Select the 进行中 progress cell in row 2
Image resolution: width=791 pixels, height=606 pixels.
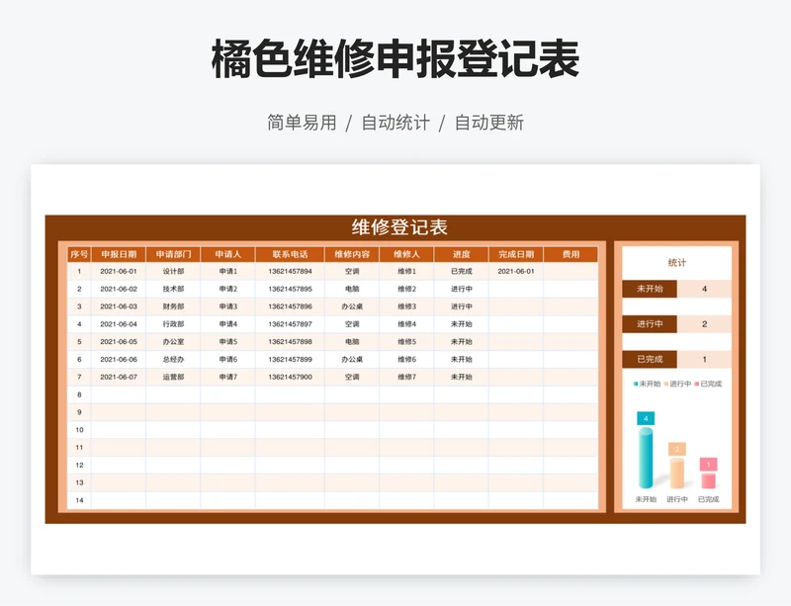[461, 289]
